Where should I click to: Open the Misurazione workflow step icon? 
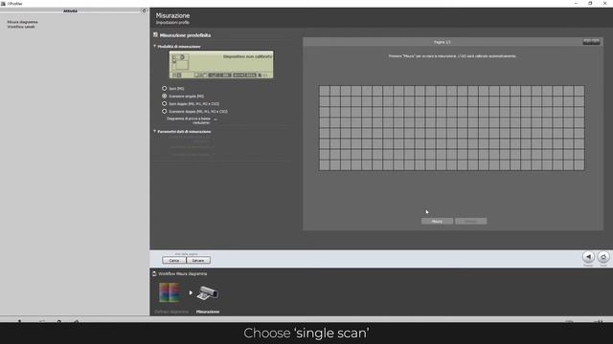pos(208,293)
